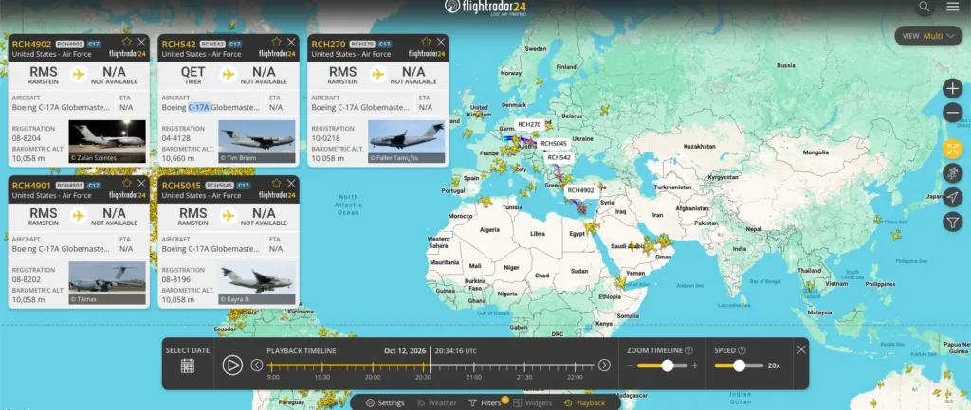
Task: Toggle the favorite star on RCH270 card
Action: coord(426,42)
